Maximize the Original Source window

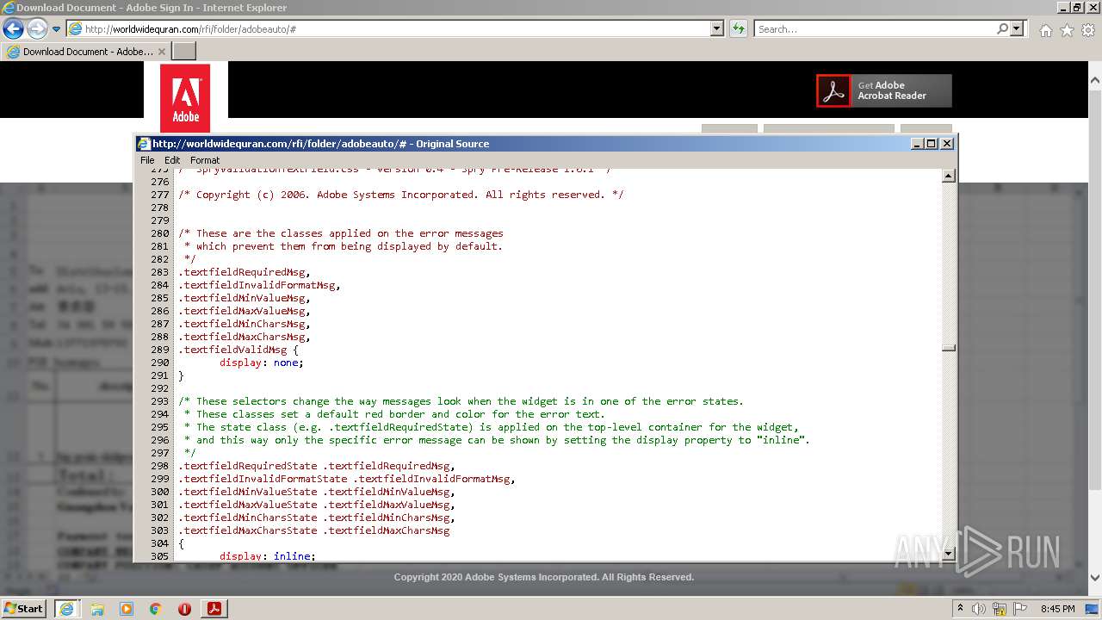(932, 144)
